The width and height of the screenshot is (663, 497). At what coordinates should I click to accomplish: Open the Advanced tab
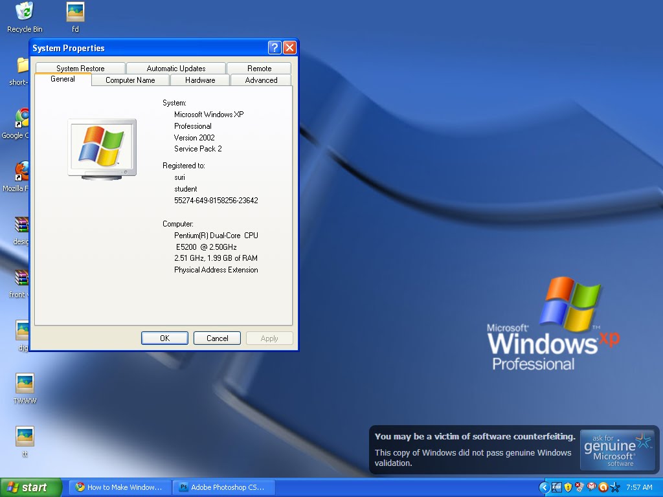[x=262, y=80]
